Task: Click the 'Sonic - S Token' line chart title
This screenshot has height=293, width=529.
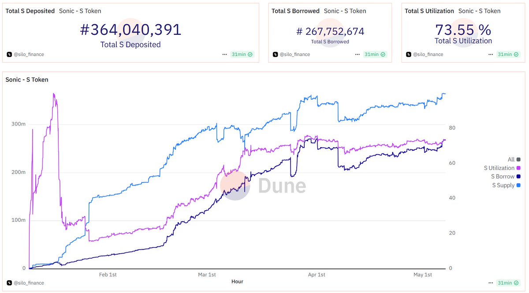Action: click(x=27, y=80)
